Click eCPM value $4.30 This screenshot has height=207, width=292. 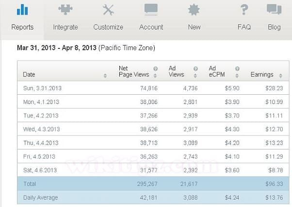[x=232, y=129]
